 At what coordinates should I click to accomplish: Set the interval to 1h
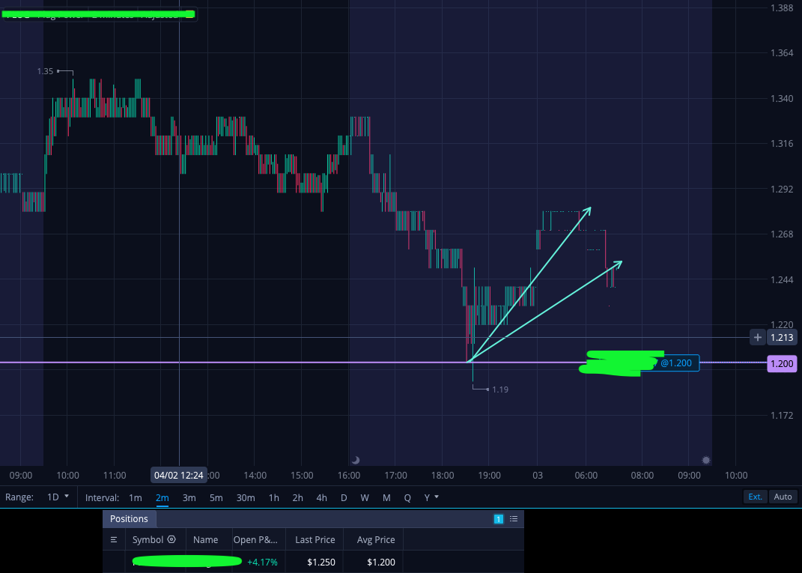click(x=273, y=497)
